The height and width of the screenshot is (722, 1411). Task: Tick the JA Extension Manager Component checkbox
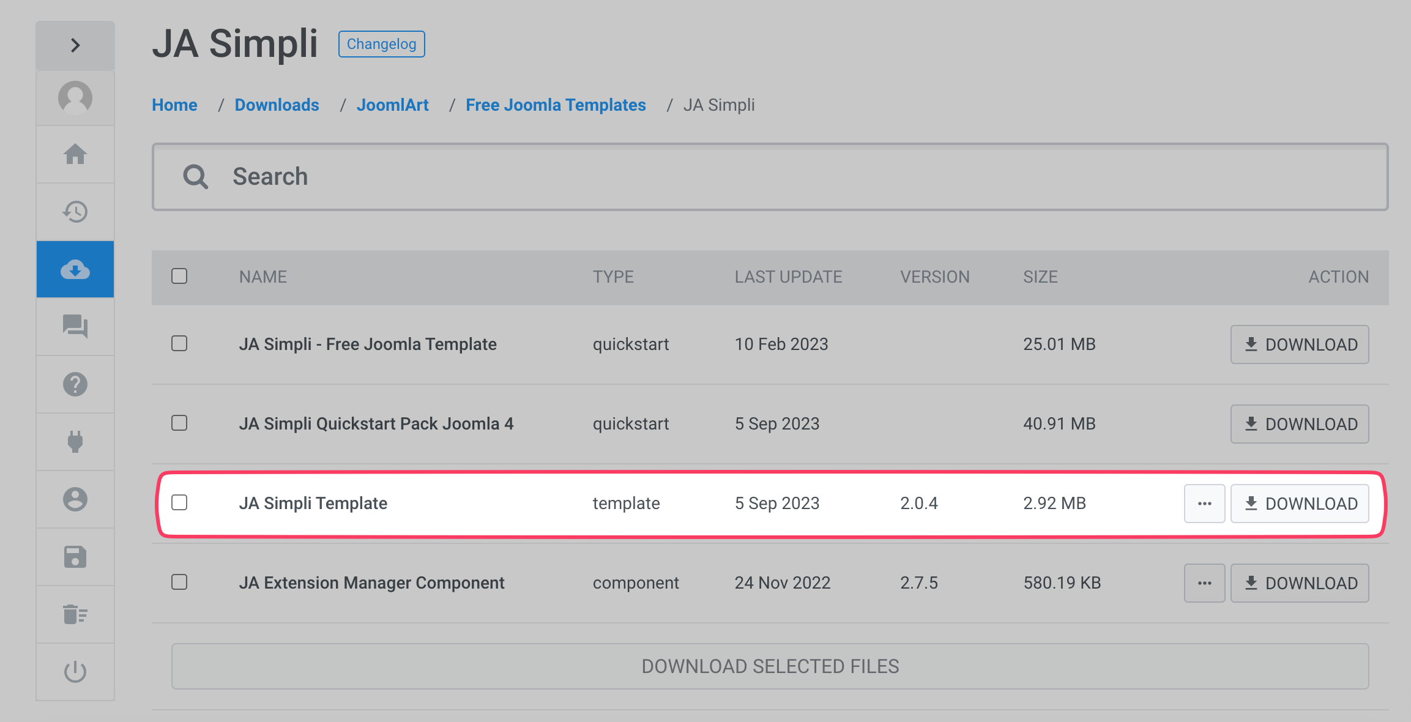click(x=179, y=582)
